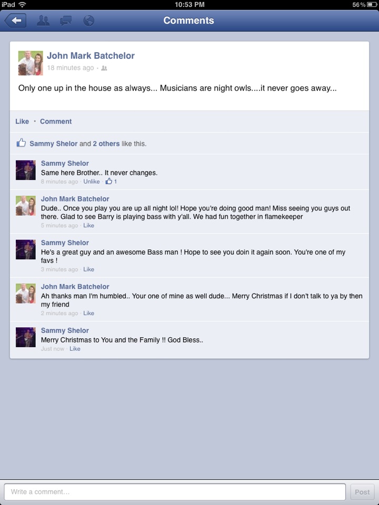Like the comment mentioning flamekeeper
379x505 pixels.
(88, 226)
